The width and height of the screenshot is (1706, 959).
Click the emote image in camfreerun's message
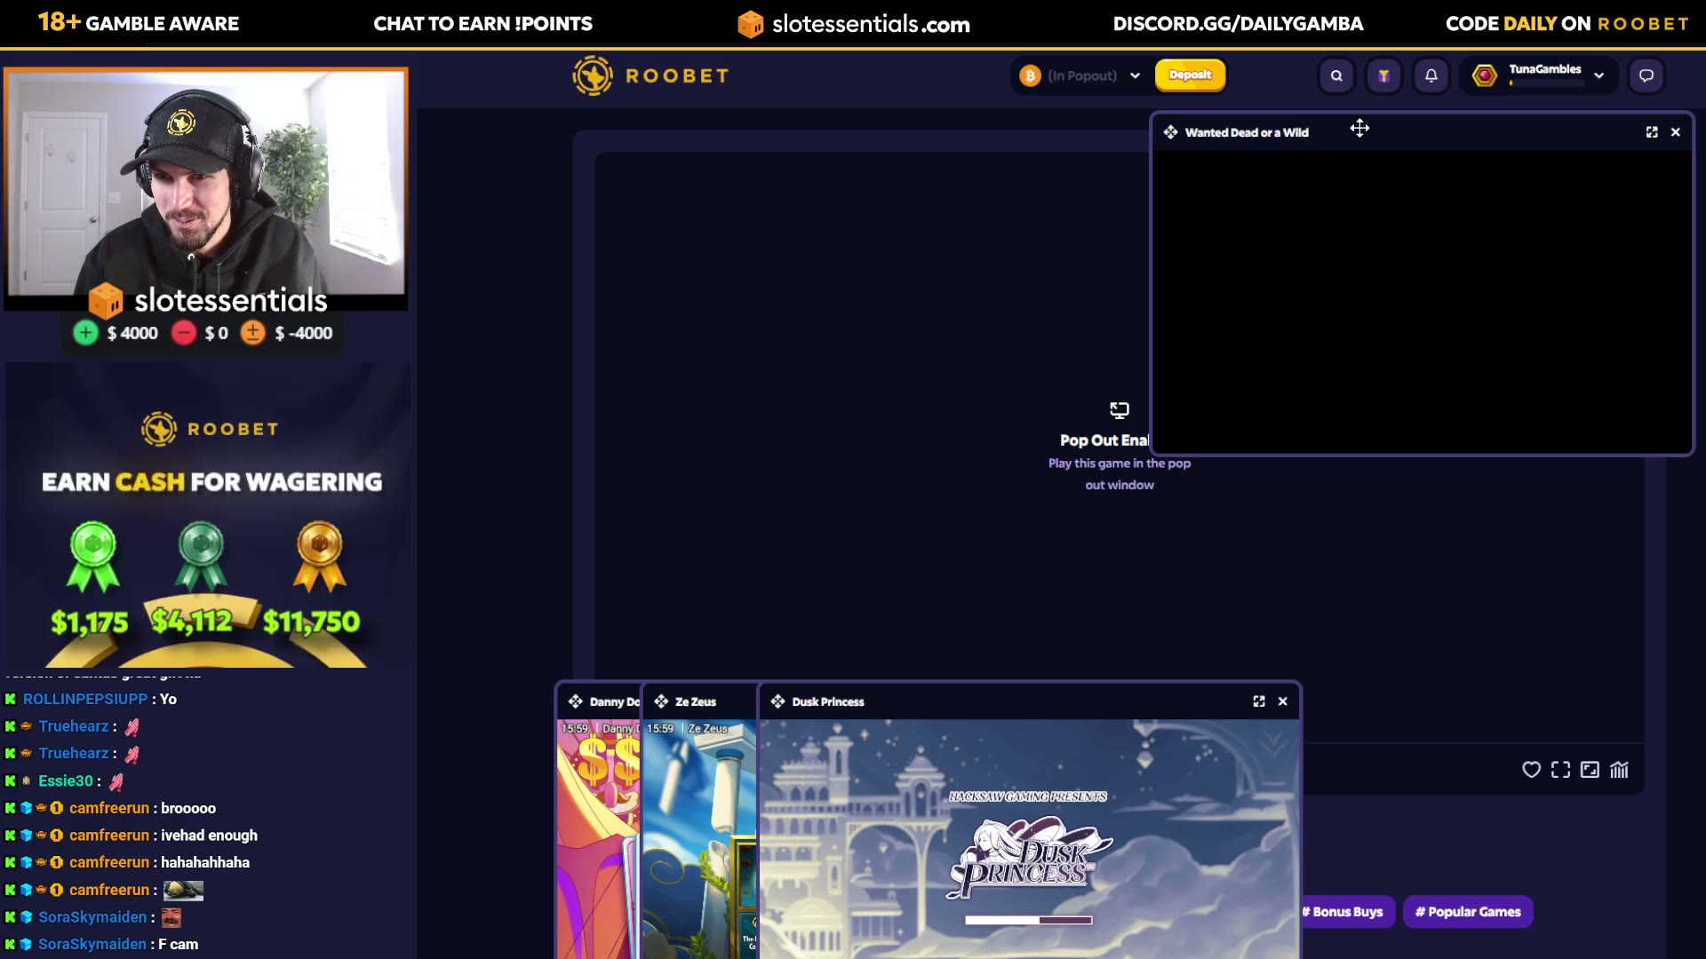coord(183,890)
